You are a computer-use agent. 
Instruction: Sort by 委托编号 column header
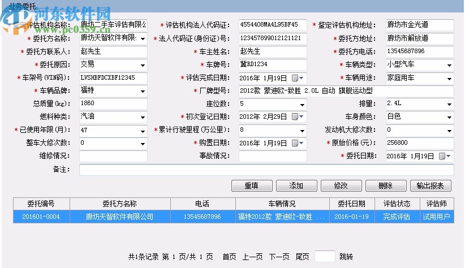click(41, 204)
